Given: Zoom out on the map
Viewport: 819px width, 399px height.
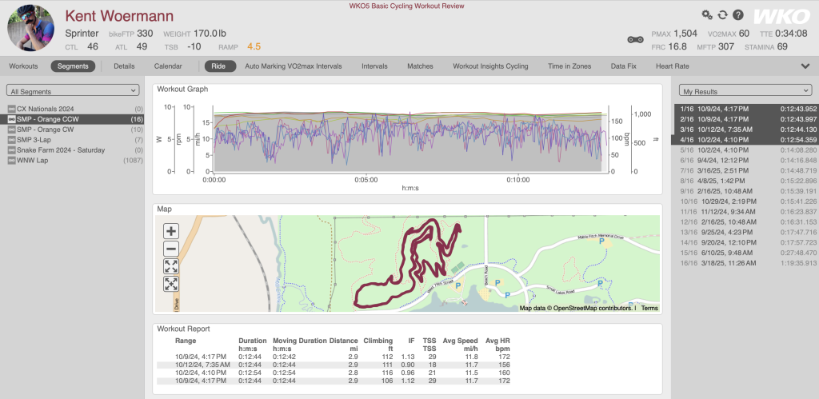Looking at the screenshot, I should 171,248.
